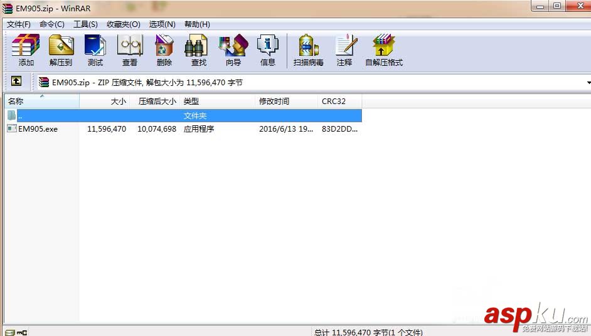
Task: Click the 83D2DD CRC32 value cell
Action: [x=340, y=129]
